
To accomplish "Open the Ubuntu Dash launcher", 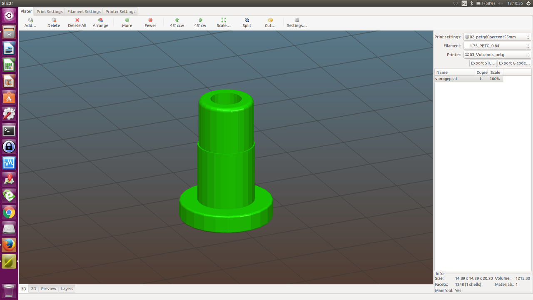I will click(9, 16).
